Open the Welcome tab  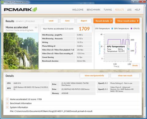click(78, 10)
